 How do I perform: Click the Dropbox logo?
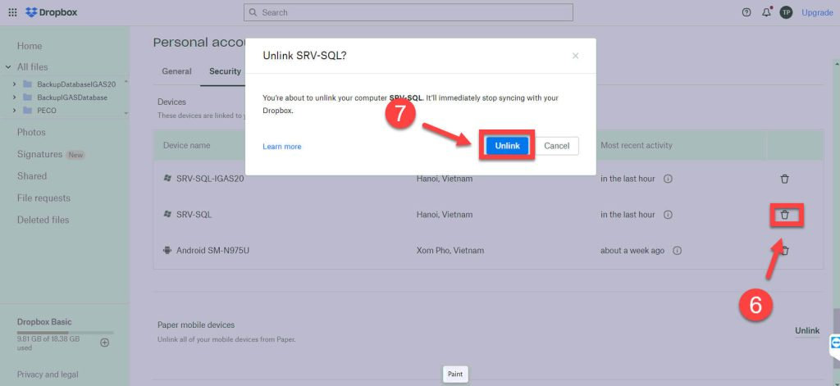(52, 12)
